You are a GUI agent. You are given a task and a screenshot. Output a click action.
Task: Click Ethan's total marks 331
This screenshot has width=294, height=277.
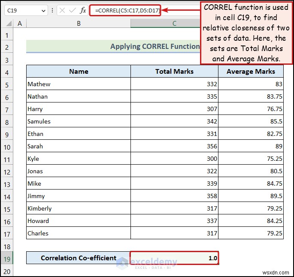pyautogui.click(x=174, y=134)
